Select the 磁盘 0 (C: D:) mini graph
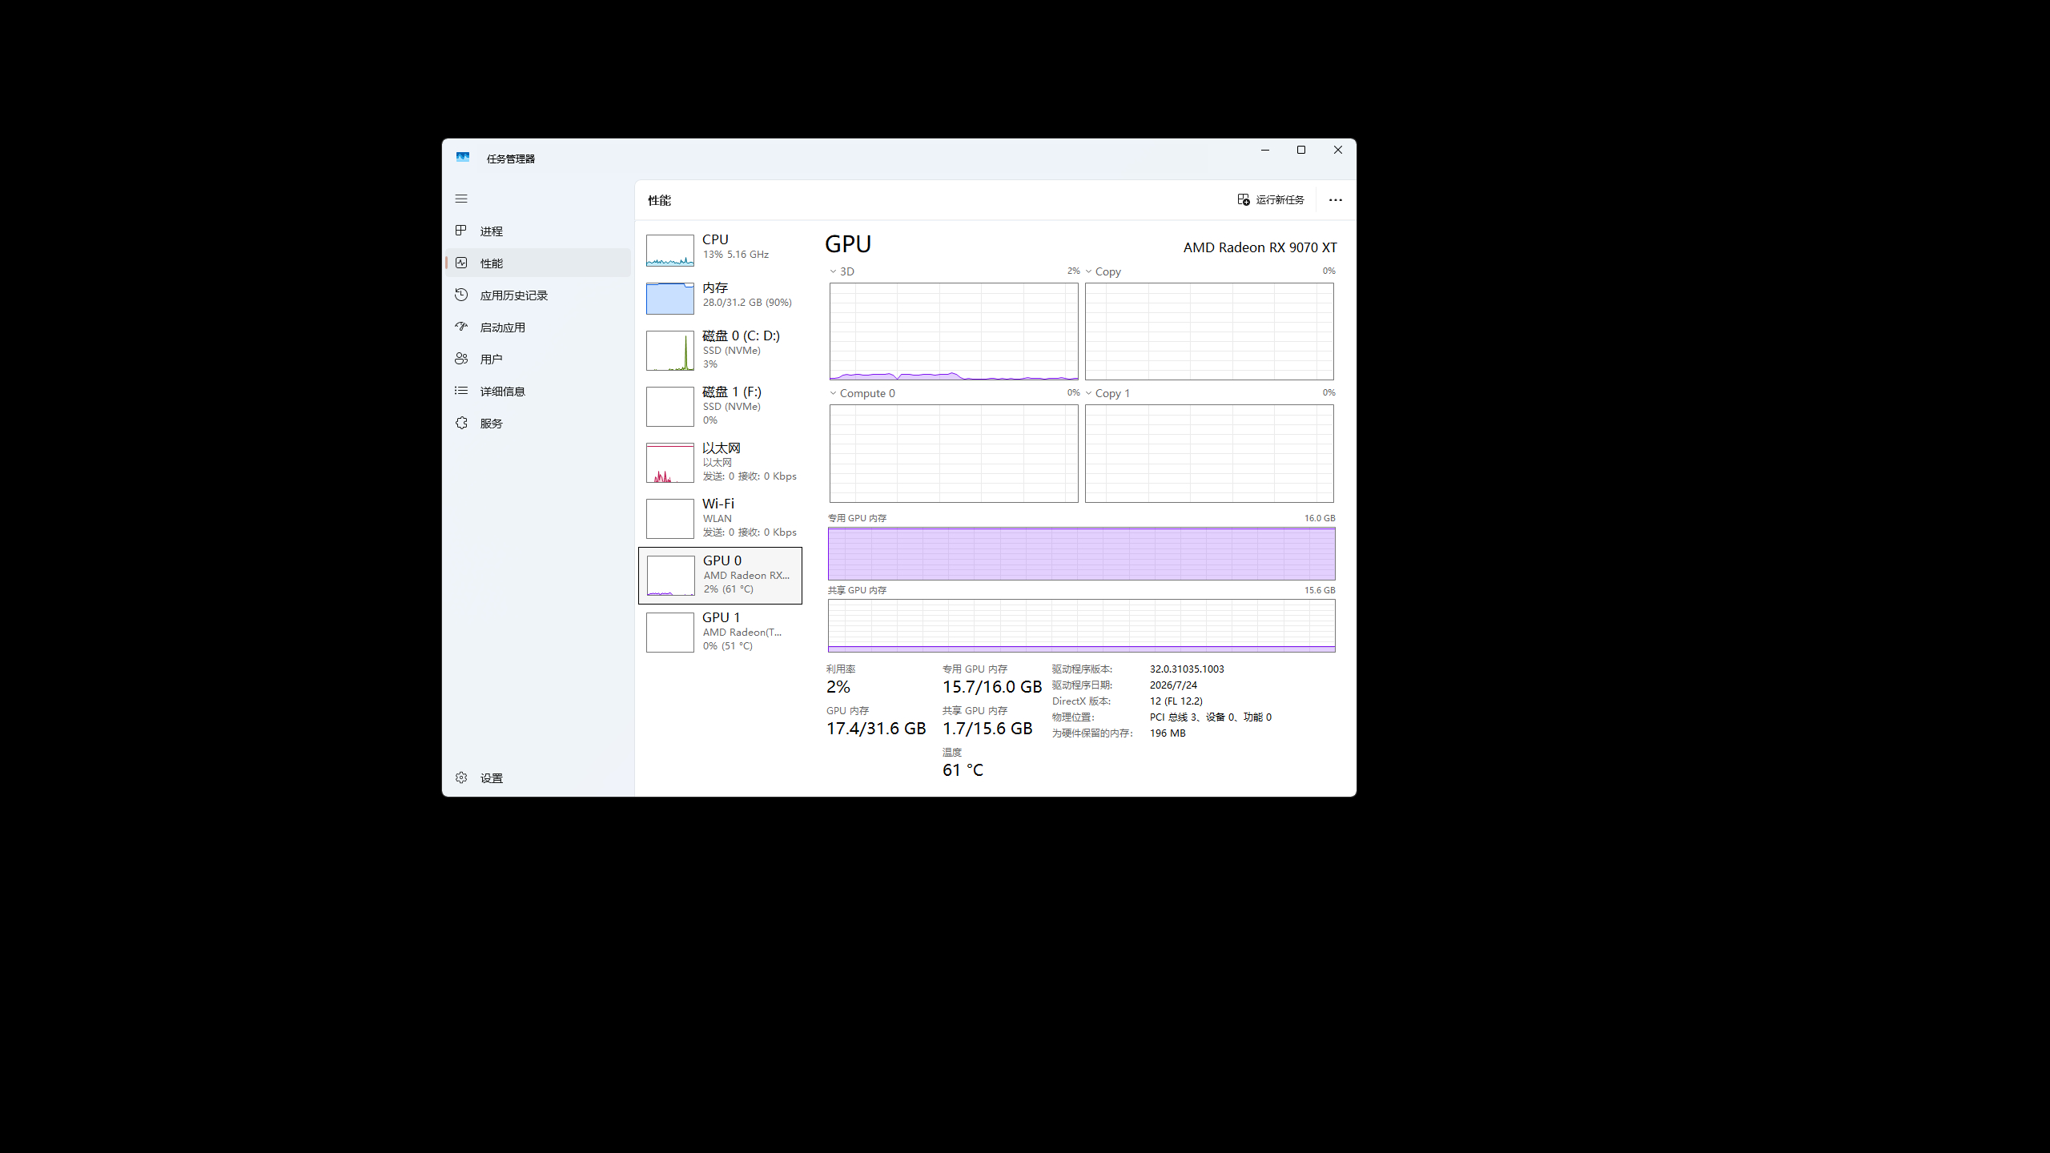 (670, 351)
